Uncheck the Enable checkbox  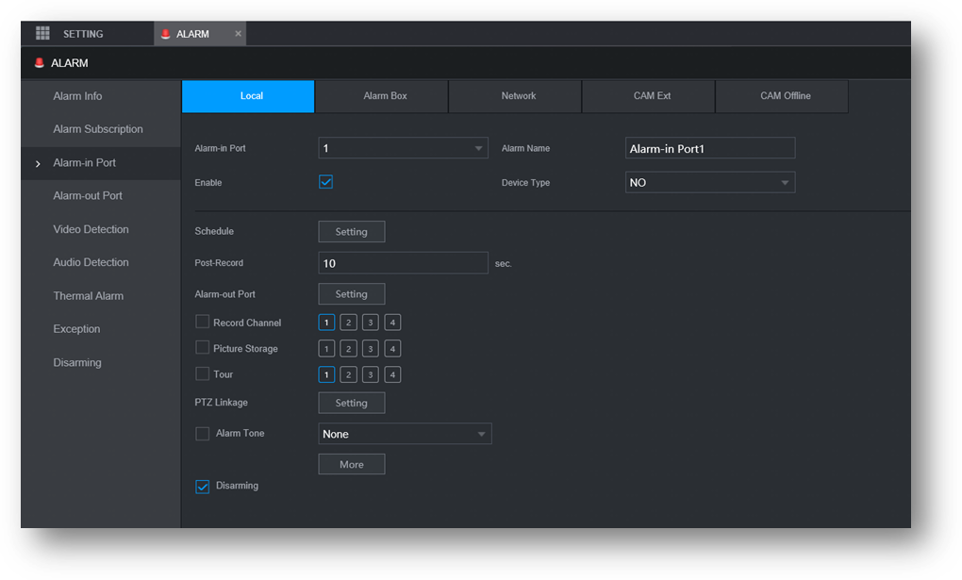[x=326, y=182]
